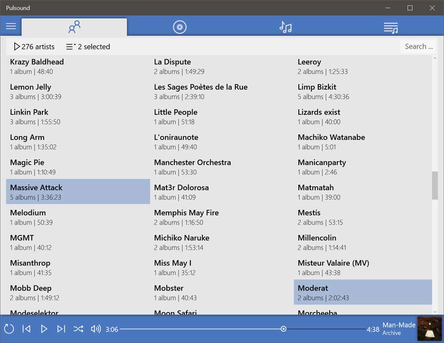Switch to the Songs music notes tab
This screenshot has width=444, height=343.
coord(285,27)
